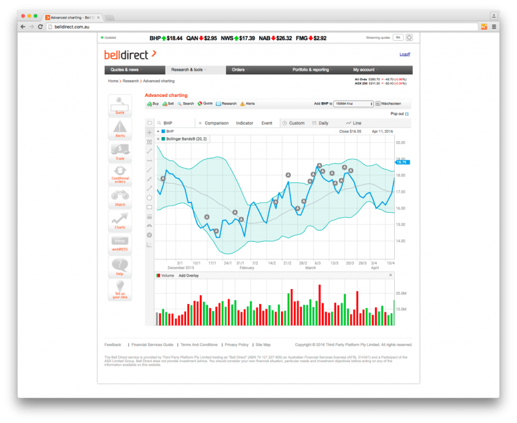The image size is (517, 423).
Task: Open the Line chart type dropdown
Action: point(353,123)
